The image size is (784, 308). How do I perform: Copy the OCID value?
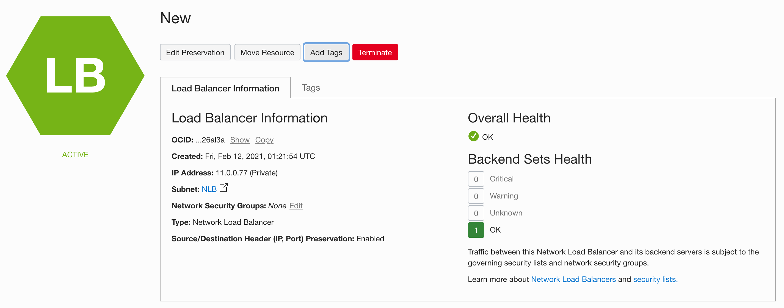(x=264, y=139)
